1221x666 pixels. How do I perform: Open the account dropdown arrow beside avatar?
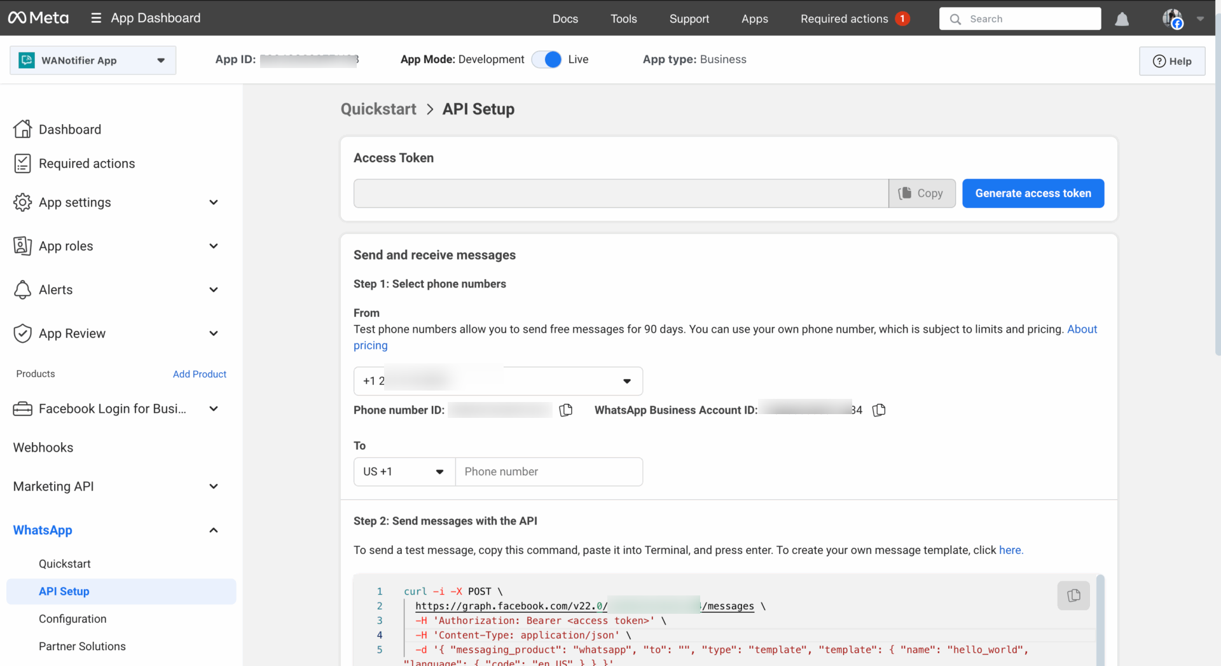click(1200, 18)
